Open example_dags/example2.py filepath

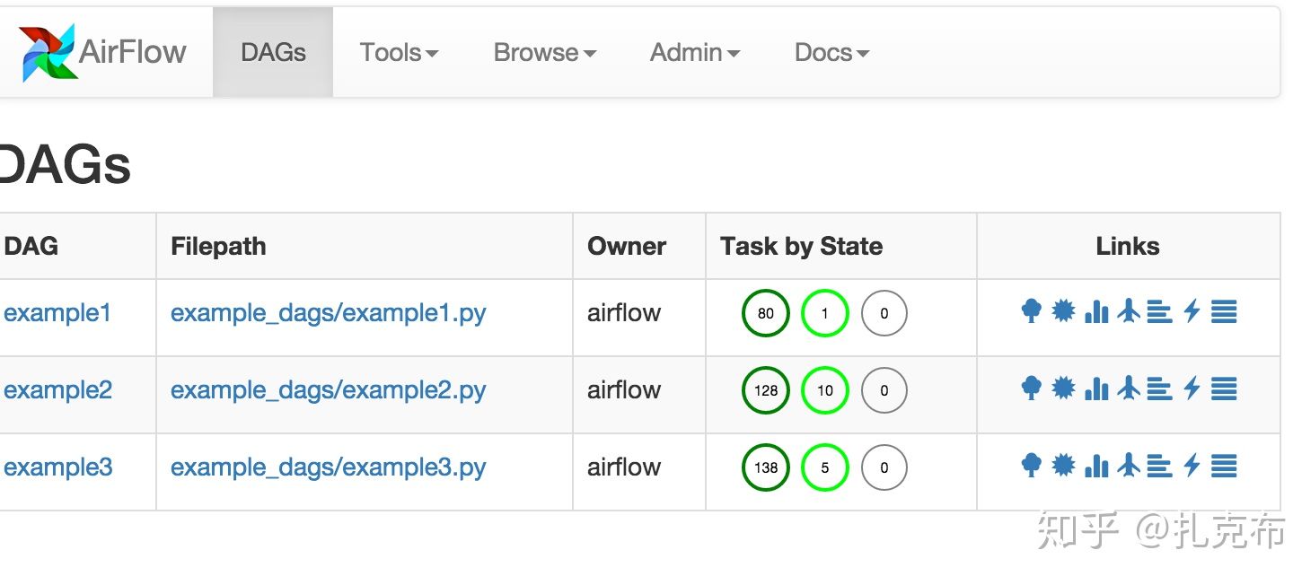[328, 389]
